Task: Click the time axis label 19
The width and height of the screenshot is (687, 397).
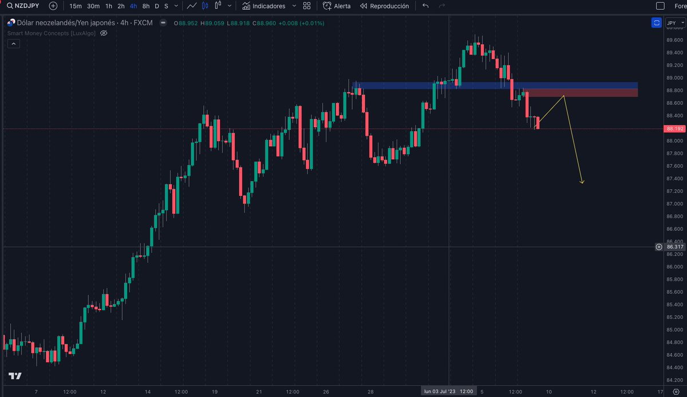Action: point(215,392)
